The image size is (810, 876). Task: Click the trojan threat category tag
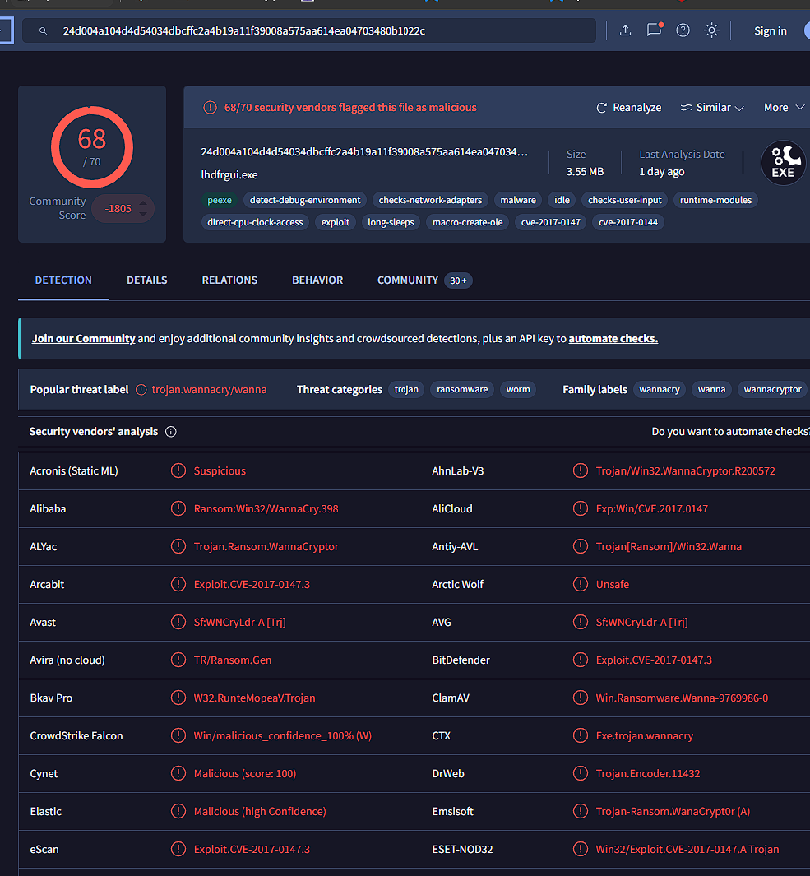(x=406, y=389)
